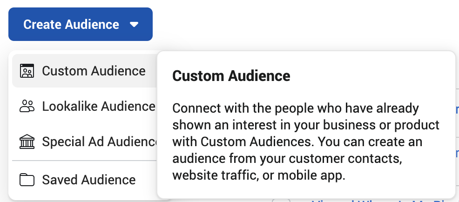
Task: Click the Lookalike Audience people icon
Action: (x=27, y=106)
